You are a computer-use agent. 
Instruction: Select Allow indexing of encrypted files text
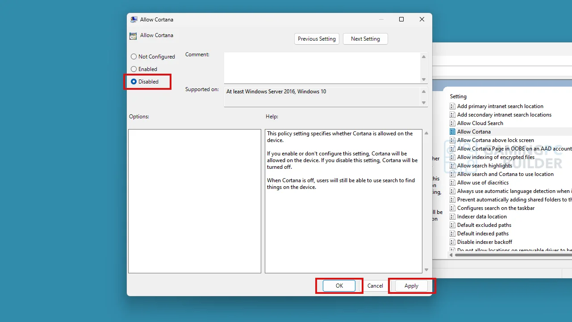tap(496, 157)
